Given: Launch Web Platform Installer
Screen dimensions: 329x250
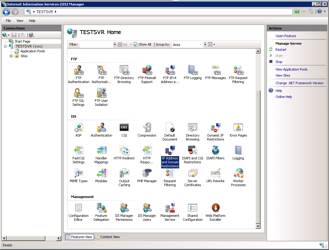Looking at the screenshot, I should (x=215, y=212).
